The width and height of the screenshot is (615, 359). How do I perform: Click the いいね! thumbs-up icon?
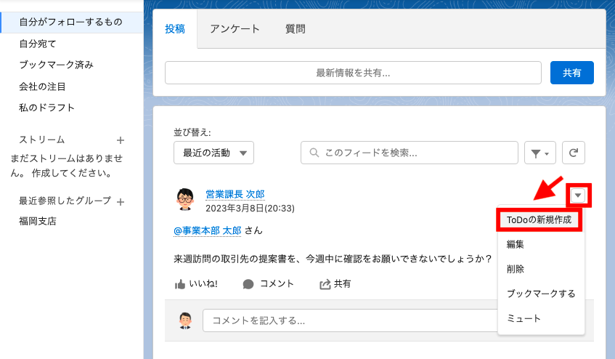[x=179, y=284]
